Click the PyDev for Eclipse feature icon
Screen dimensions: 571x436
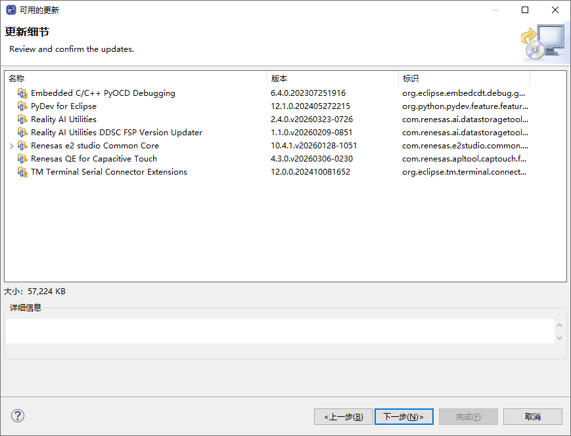[22, 106]
